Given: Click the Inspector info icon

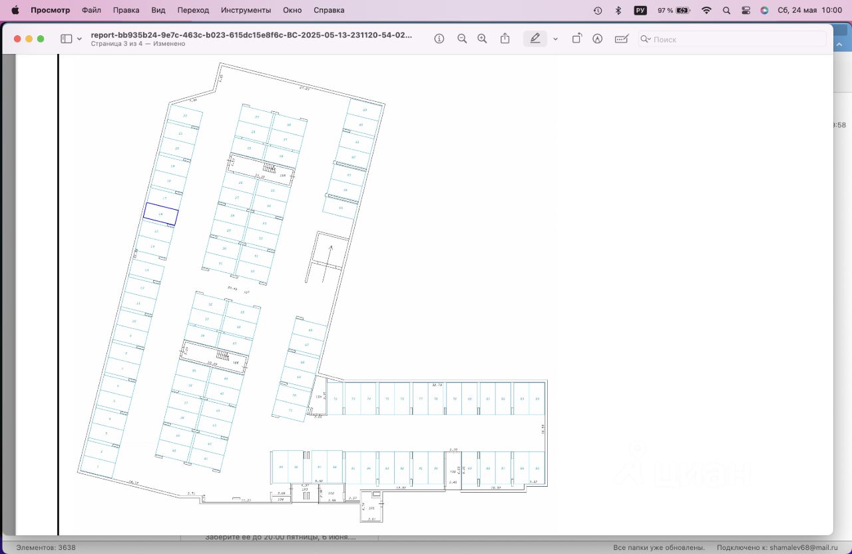Looking at the screenshot, I should [439, 39].
